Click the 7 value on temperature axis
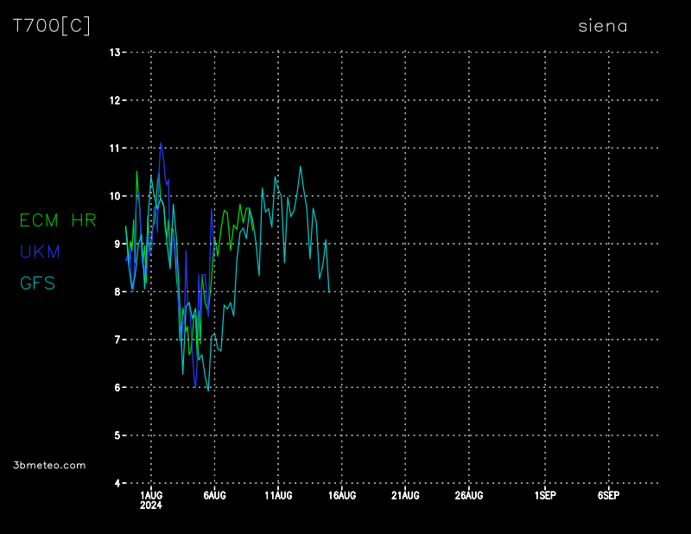 (117, 340)
